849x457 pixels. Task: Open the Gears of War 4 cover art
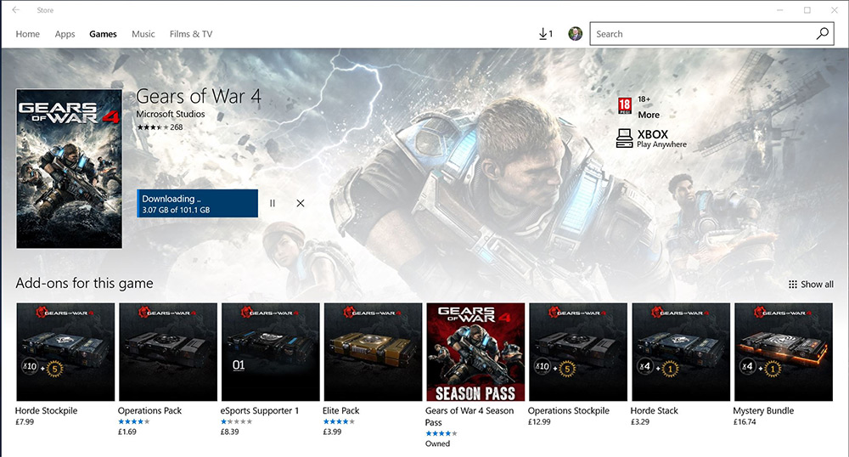(69, 168)
